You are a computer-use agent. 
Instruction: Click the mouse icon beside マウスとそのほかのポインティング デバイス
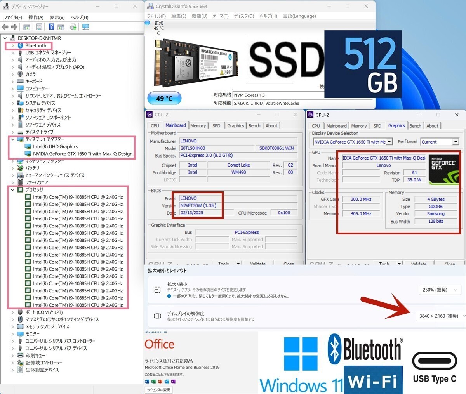[x=21, y=319]
